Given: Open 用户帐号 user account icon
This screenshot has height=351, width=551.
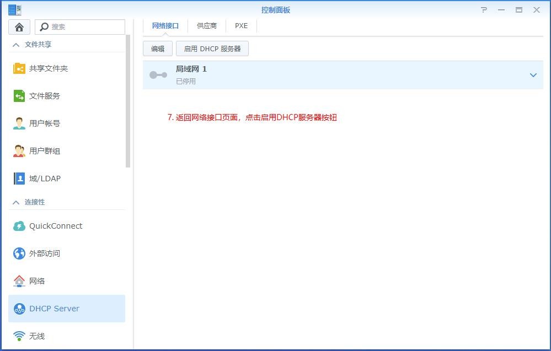Looking at the screenshot, I should tap(19, 123).
